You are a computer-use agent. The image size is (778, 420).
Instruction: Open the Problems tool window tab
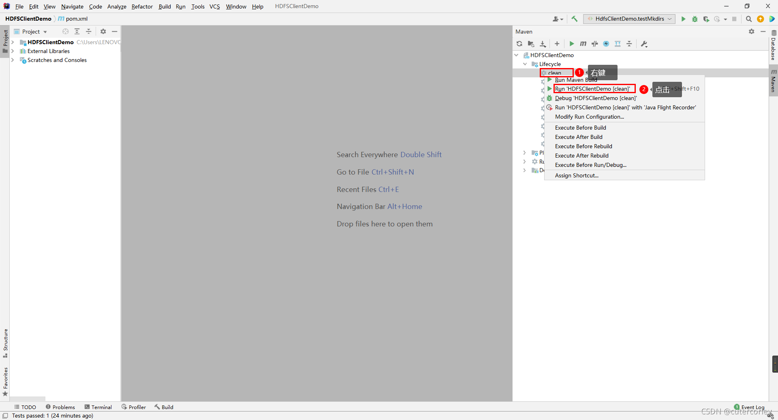(60, 407)
